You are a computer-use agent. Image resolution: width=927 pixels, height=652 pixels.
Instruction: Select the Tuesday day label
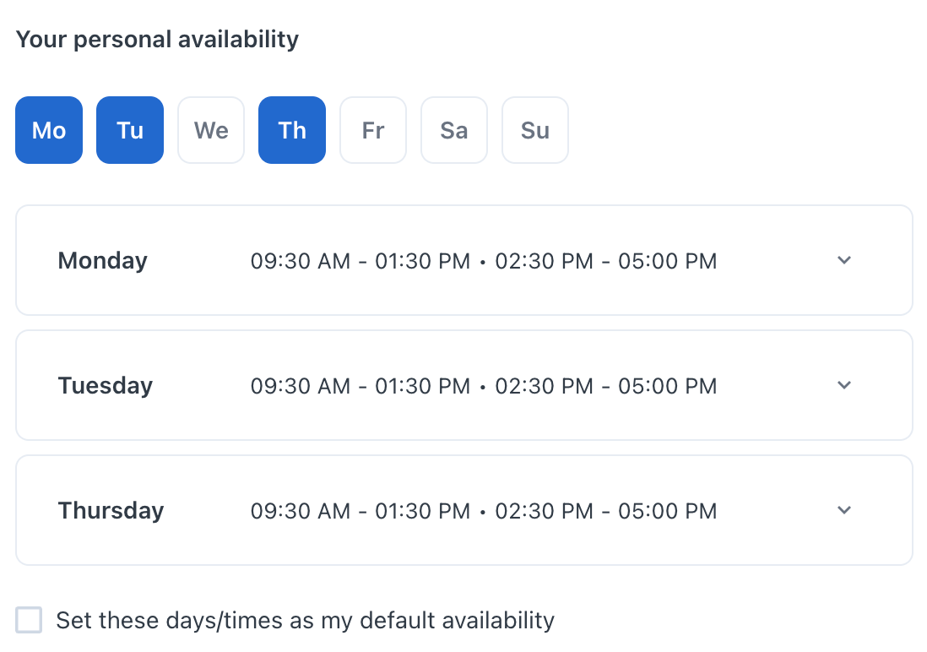(106, 386)
